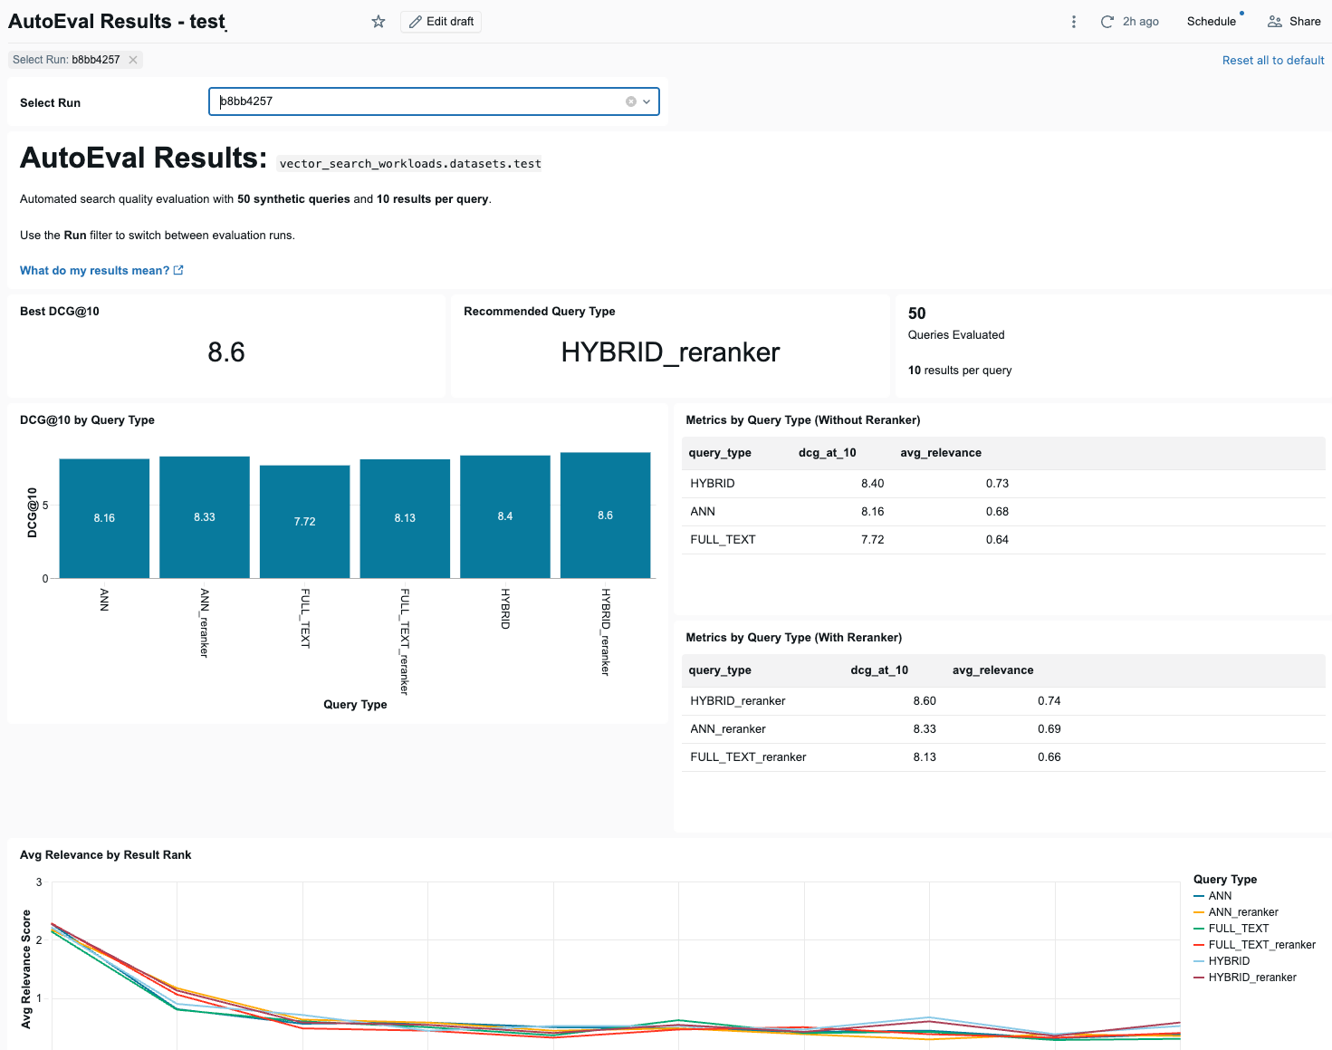
Task: Click the Share people icon
Action: [x=1277, y=21]
